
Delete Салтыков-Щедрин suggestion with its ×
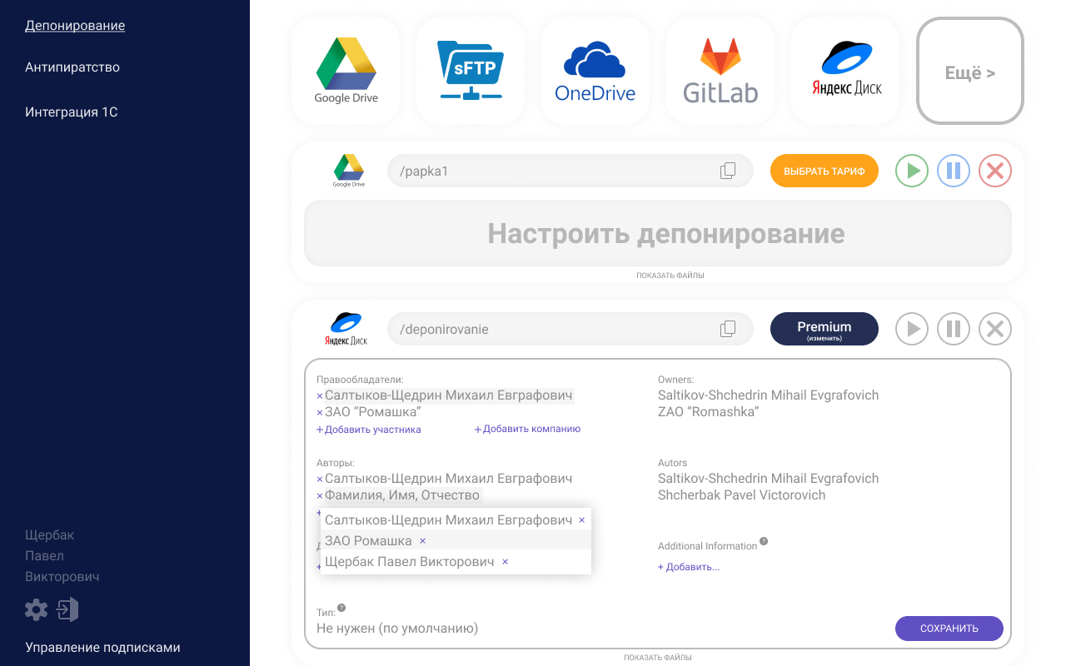point(581,520)
